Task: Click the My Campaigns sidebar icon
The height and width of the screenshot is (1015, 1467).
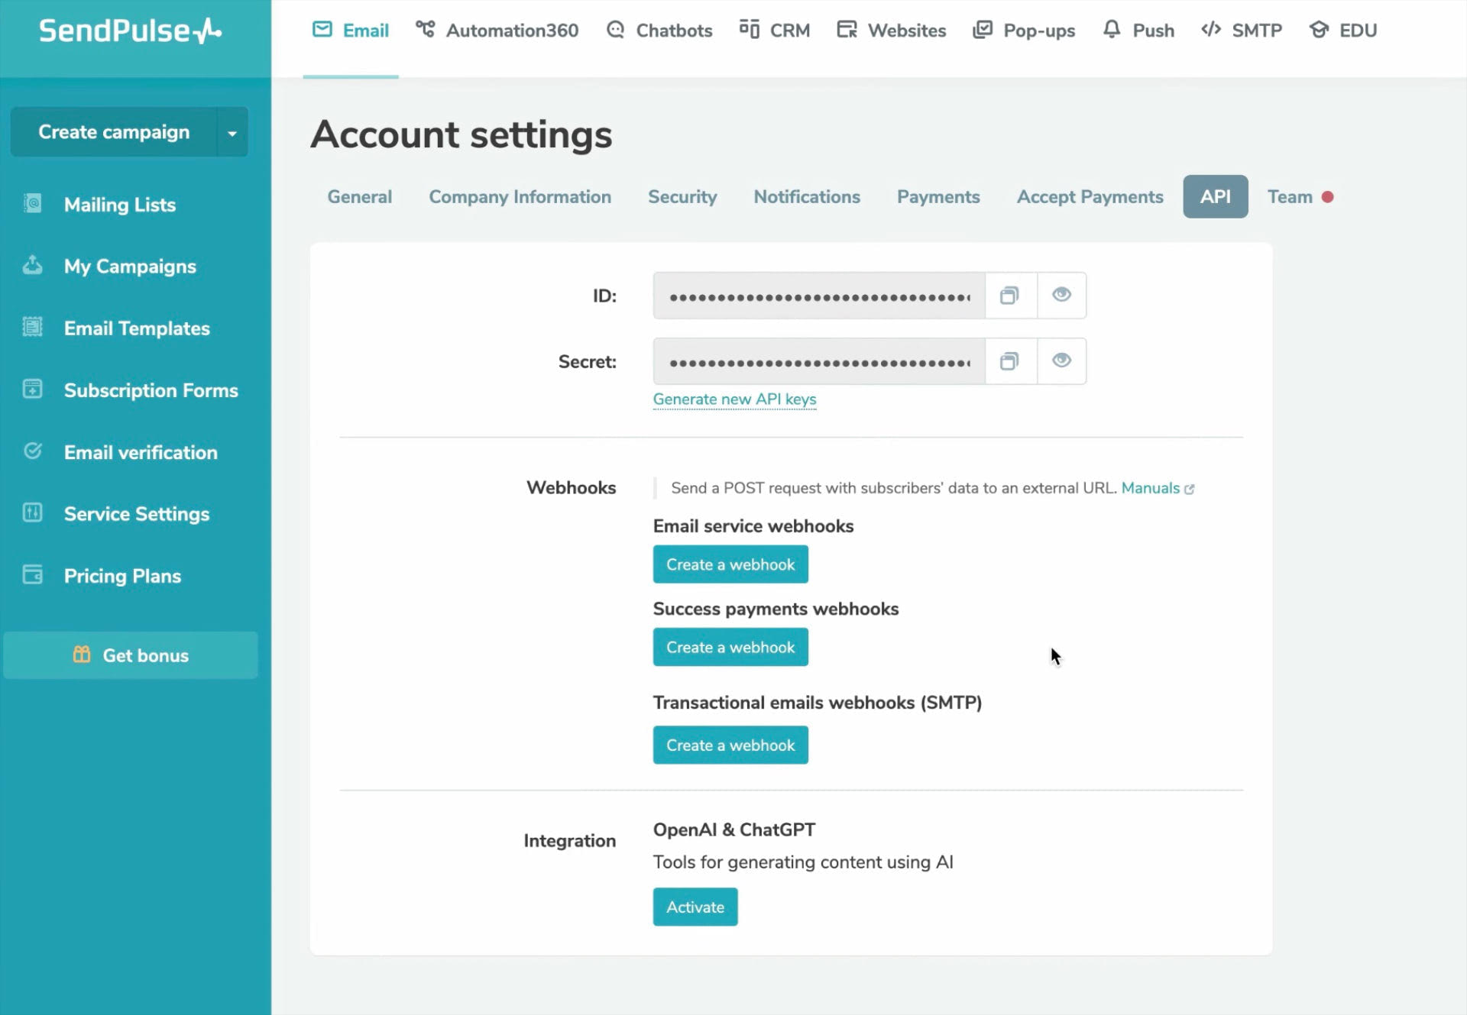Action: point(32,265)
